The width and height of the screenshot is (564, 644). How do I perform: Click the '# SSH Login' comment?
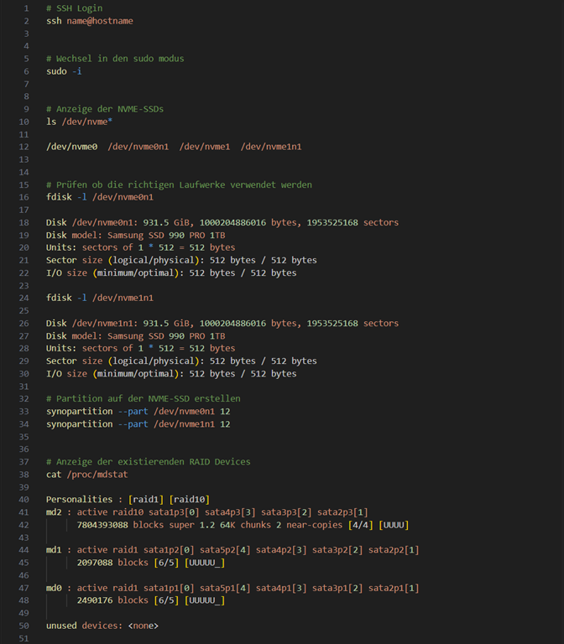point(74,8)
